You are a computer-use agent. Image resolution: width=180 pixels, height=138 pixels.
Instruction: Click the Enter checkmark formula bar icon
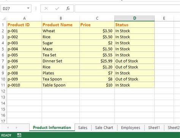tap(57, 8)
